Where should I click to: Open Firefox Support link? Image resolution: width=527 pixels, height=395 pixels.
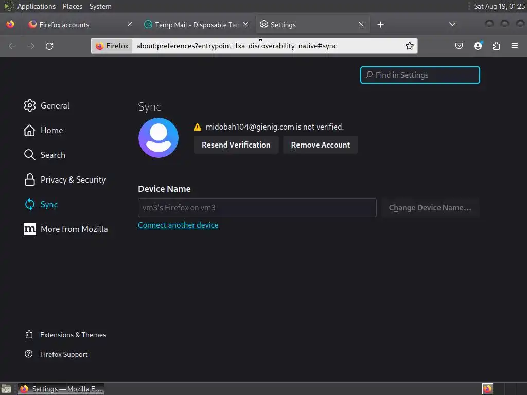56,354
